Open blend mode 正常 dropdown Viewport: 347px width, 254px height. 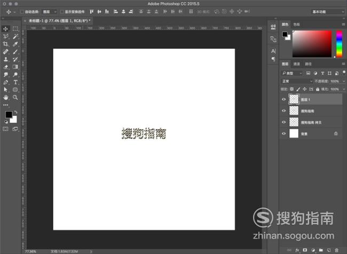coord(297,81)
